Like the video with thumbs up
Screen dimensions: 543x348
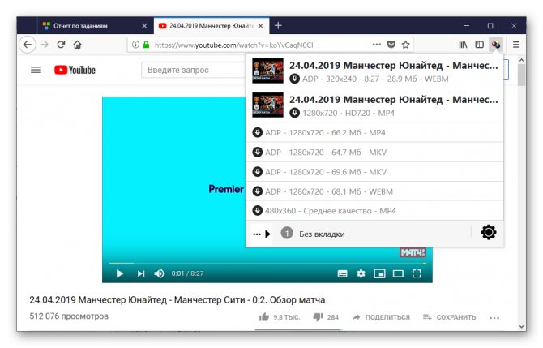(264, 317)
